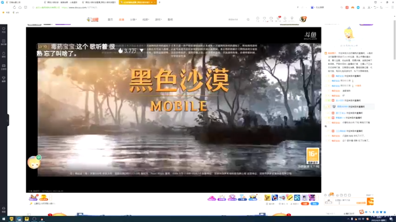Bookmark the page with star icon
The image size is (396, 222).
click(33, 7)
